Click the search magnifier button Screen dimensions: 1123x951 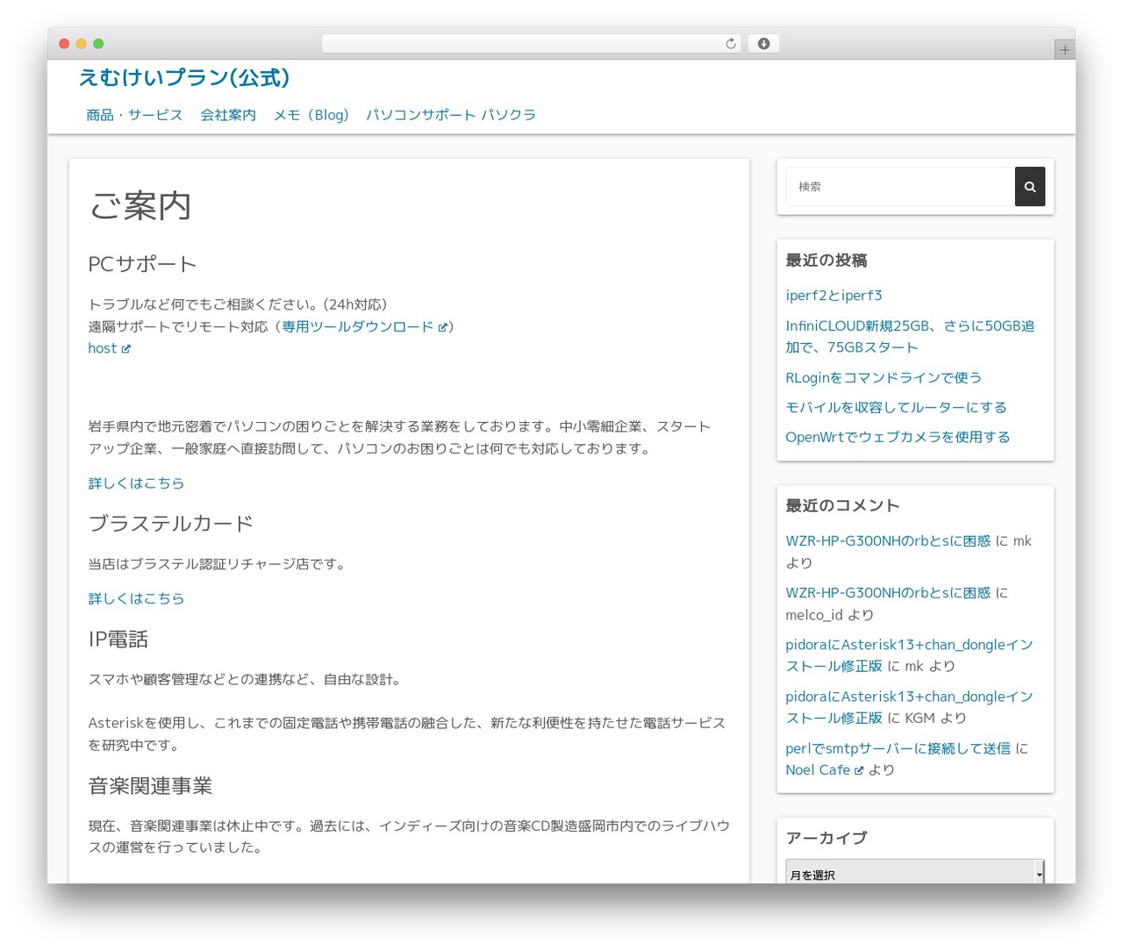coord(1030,187)
